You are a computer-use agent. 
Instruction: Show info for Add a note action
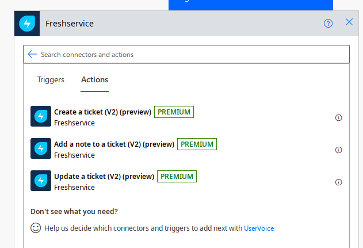tap(338, 150)
